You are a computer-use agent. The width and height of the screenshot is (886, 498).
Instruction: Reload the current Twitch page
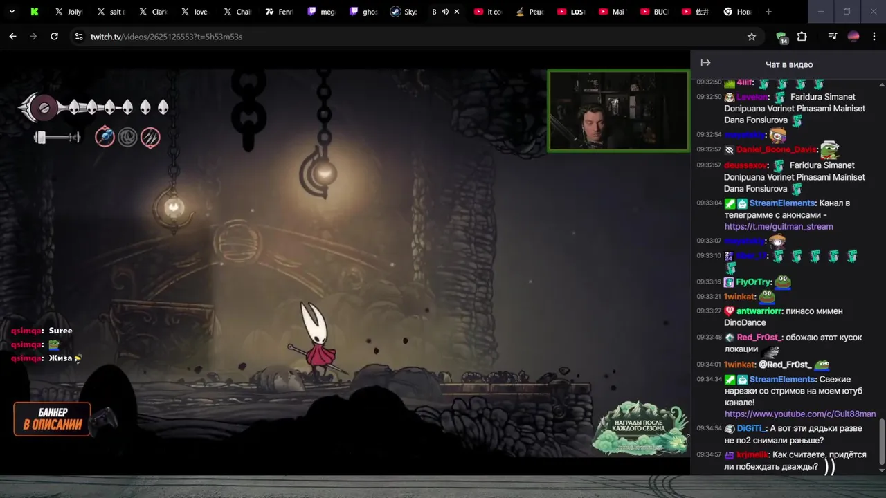tap(54, 37)
